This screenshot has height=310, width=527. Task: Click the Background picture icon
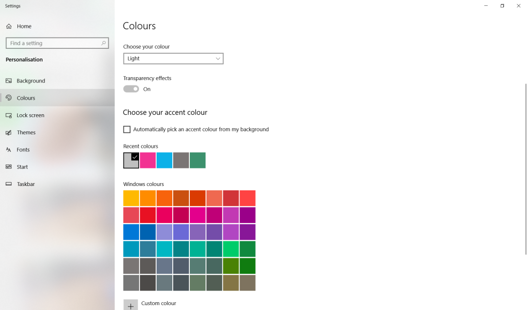coord(9,81)
